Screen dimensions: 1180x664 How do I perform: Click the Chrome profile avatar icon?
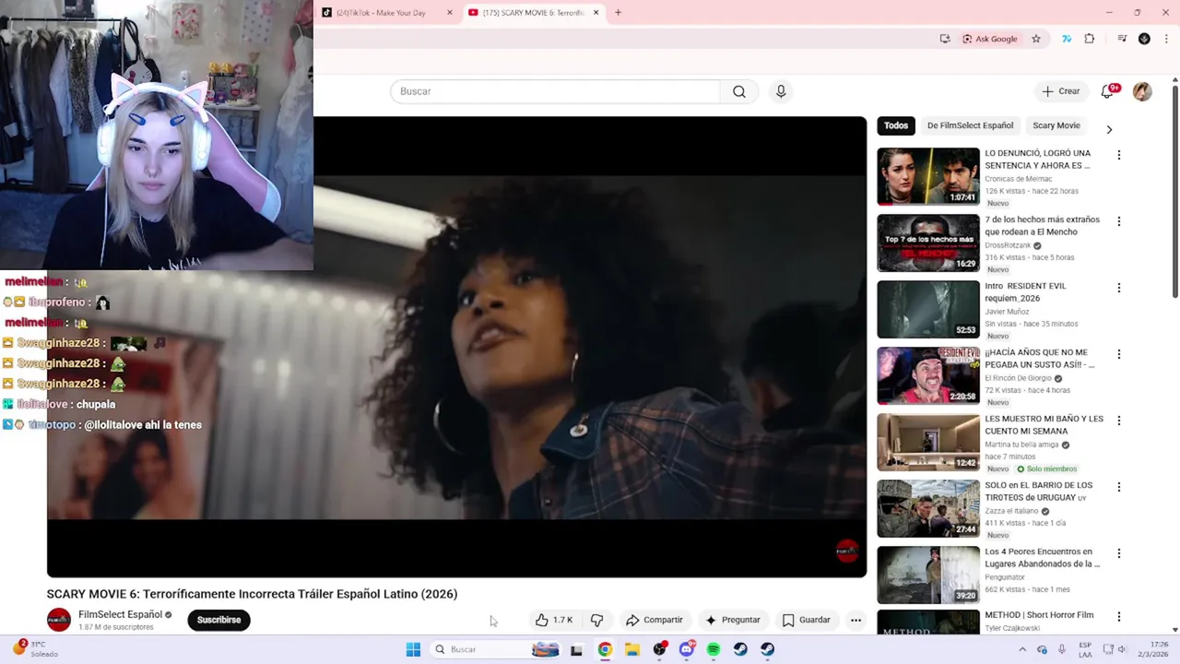click(x=1144, y=39)
